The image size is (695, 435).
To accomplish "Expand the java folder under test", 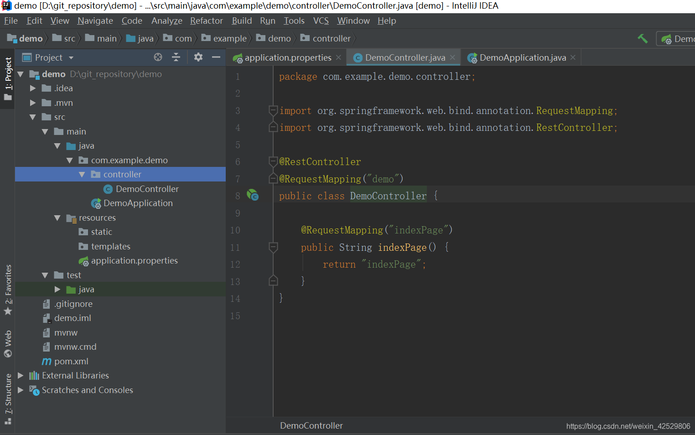I will pyautogui.click(x=57, y=289).
